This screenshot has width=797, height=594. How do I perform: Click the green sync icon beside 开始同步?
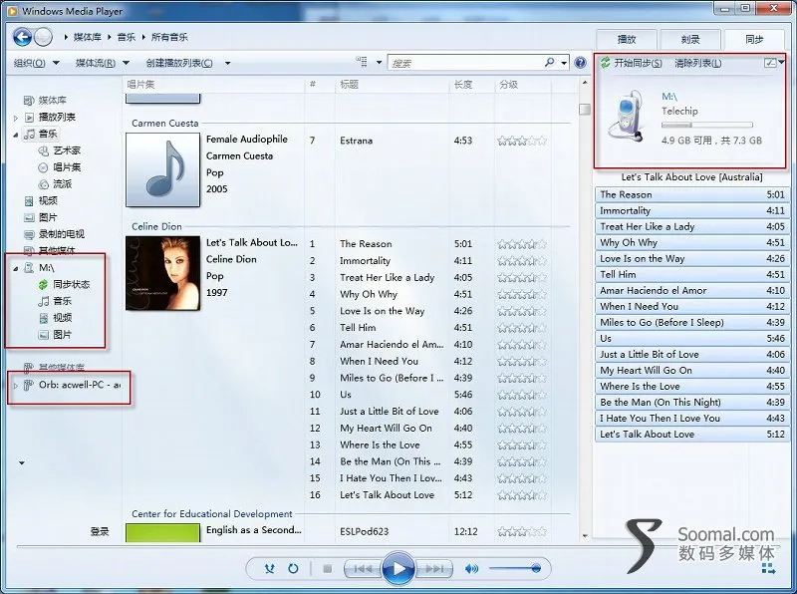[x=605, y=63]
